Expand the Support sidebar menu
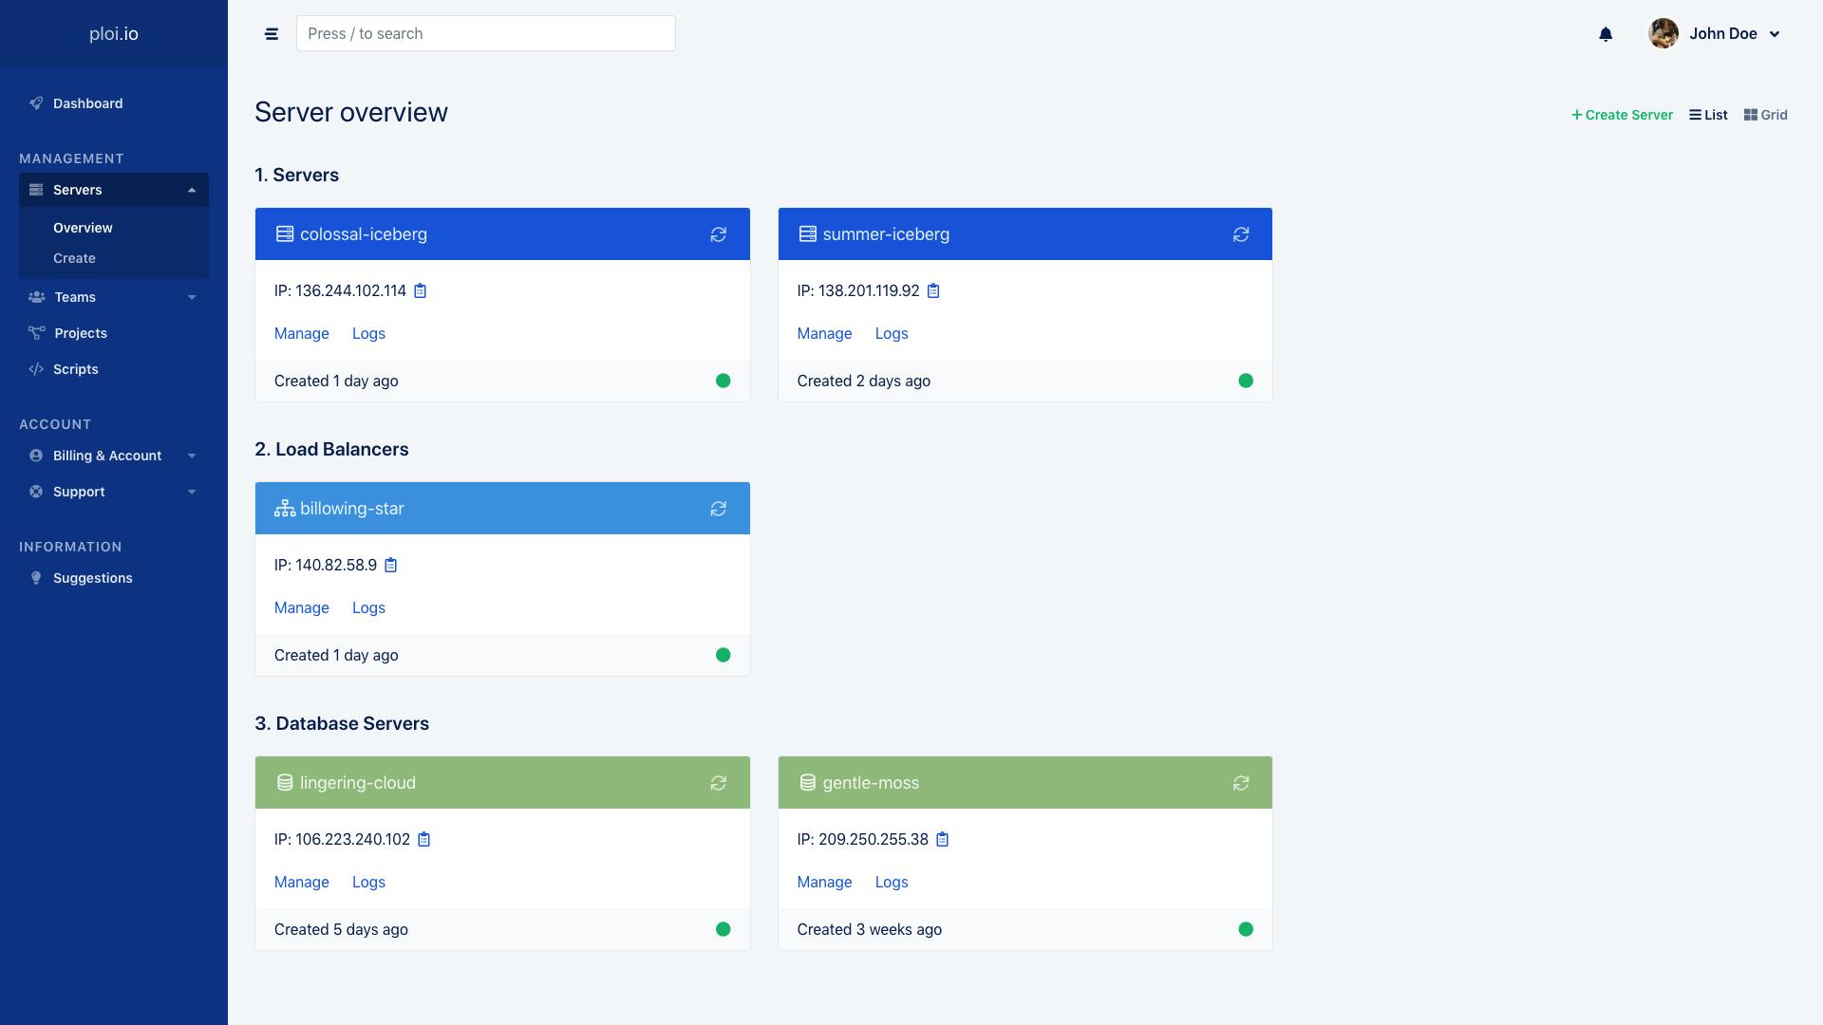This screenshot has height=1025, width=1823. click(114, 492)
